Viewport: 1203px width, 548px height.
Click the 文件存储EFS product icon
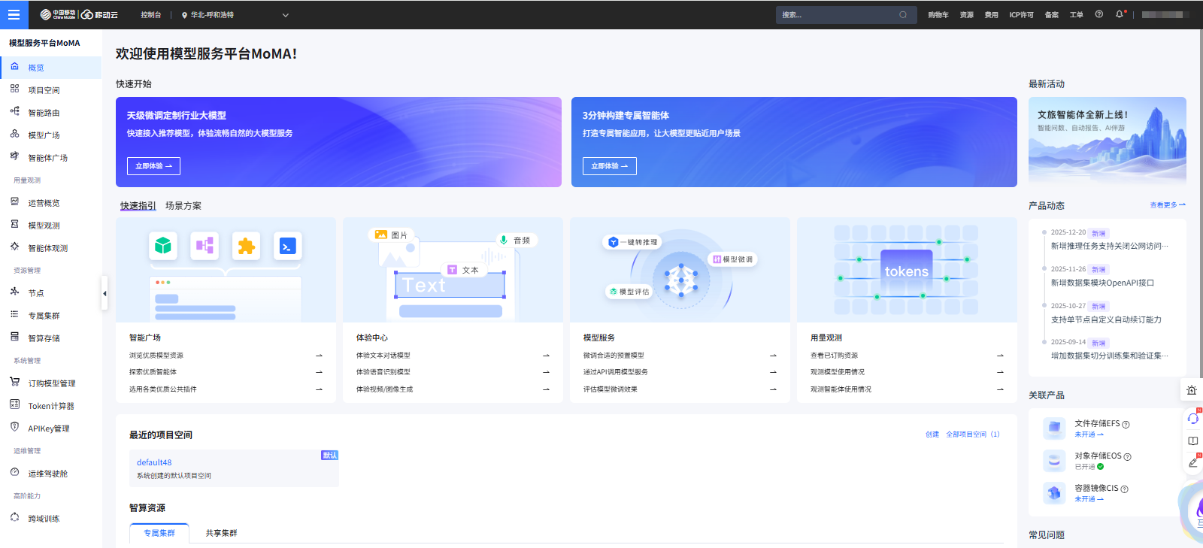1054,428
